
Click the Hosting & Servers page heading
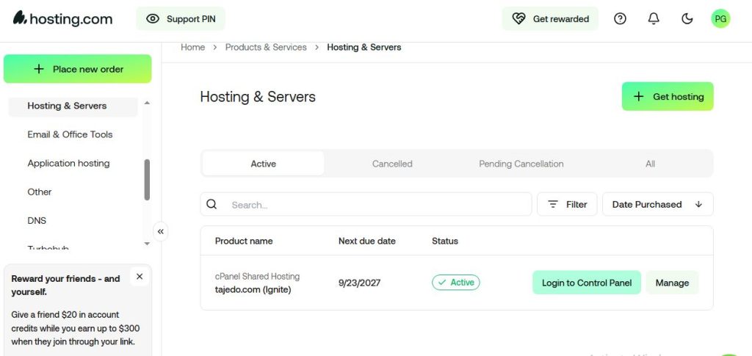tap(258, 97)
